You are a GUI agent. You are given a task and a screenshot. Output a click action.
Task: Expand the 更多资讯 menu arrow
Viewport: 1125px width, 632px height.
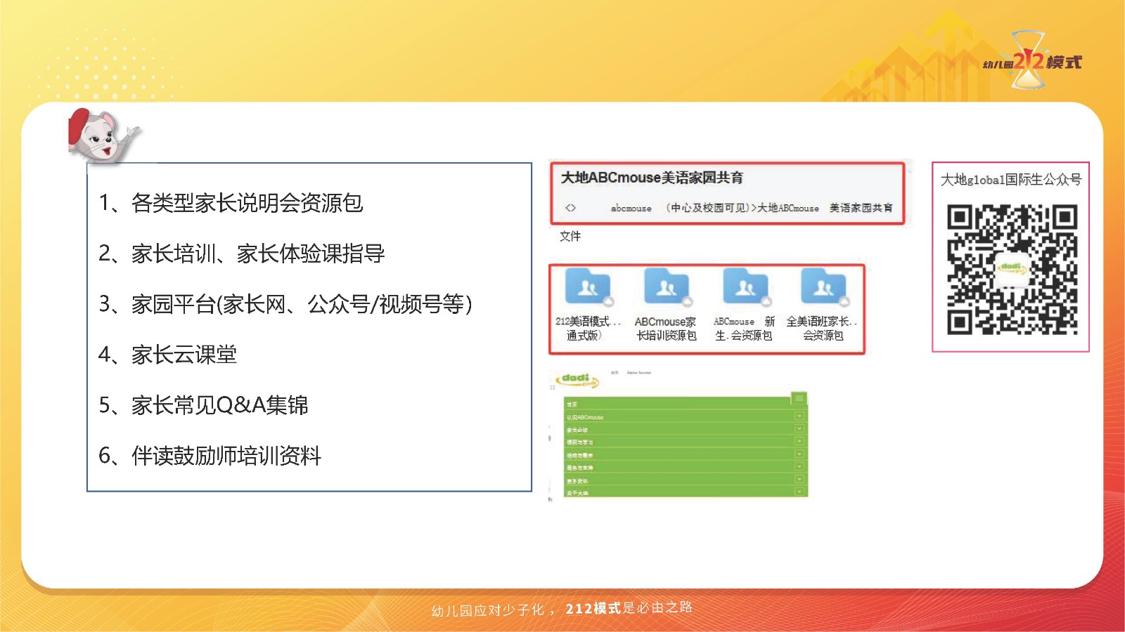pos(799,480)
